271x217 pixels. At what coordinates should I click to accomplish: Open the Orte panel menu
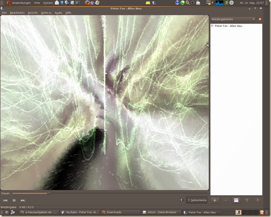coord(37,3)
